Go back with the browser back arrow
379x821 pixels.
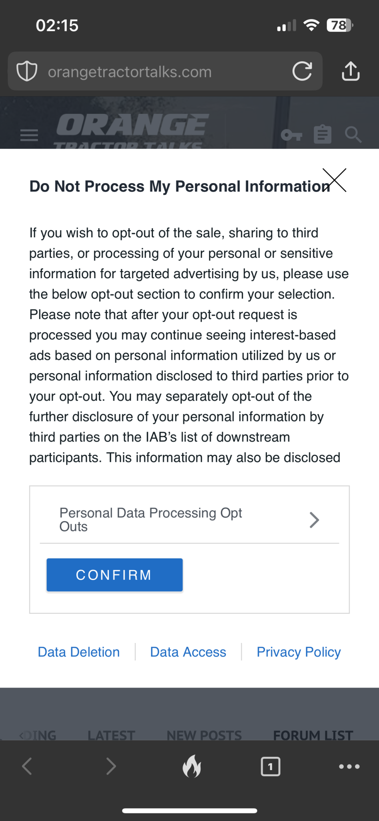27,766
